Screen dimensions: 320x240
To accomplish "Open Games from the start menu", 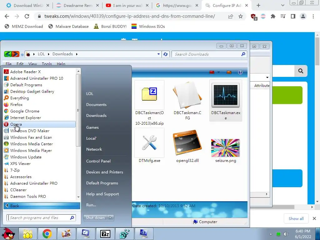I will [x=92, y=127].
